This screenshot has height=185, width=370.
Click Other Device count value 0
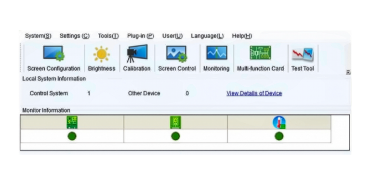point(187,93)
